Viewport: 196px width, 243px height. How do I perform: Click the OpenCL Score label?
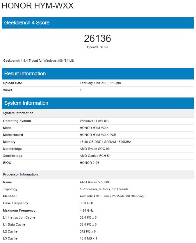[97, 47]
